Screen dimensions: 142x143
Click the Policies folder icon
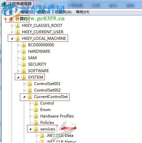pos(36,123)
